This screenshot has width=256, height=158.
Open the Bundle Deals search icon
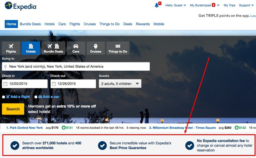coord(53,46)
